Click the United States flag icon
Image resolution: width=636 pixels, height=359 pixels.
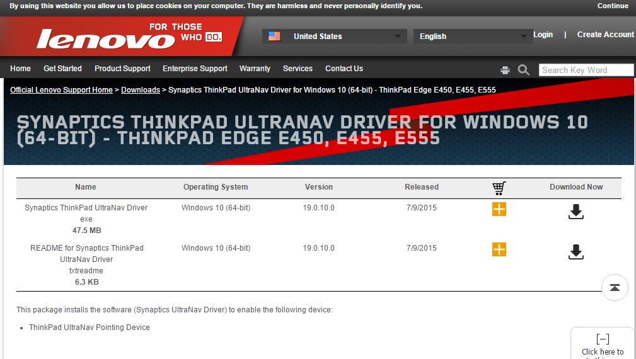274,37
